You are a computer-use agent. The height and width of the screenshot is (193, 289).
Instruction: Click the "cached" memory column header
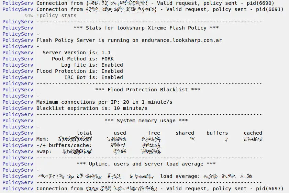[253, 133]
